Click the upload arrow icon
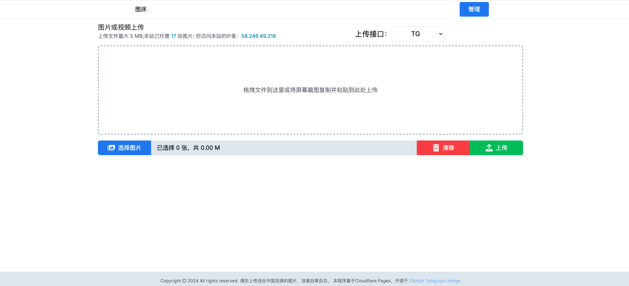This screenshot has height=286, width=629. [489, 148]
